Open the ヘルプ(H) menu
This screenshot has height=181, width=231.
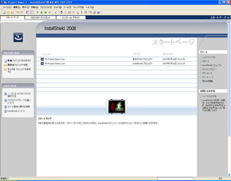point(90,7)
